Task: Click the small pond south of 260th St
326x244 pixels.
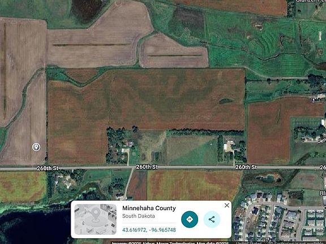Action: tap(267, 178)
